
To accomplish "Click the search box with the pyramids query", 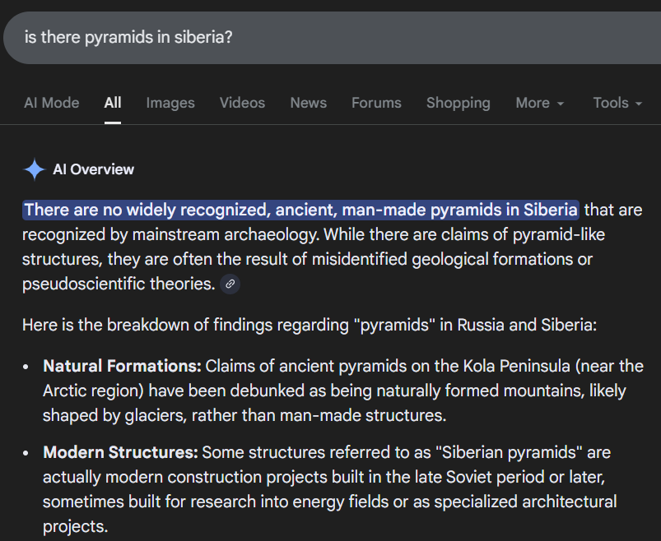I will [333, 38].
